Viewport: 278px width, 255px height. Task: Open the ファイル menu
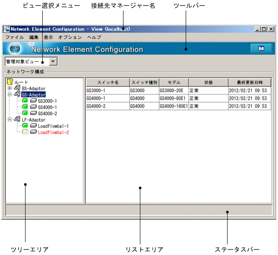[14, 37]
